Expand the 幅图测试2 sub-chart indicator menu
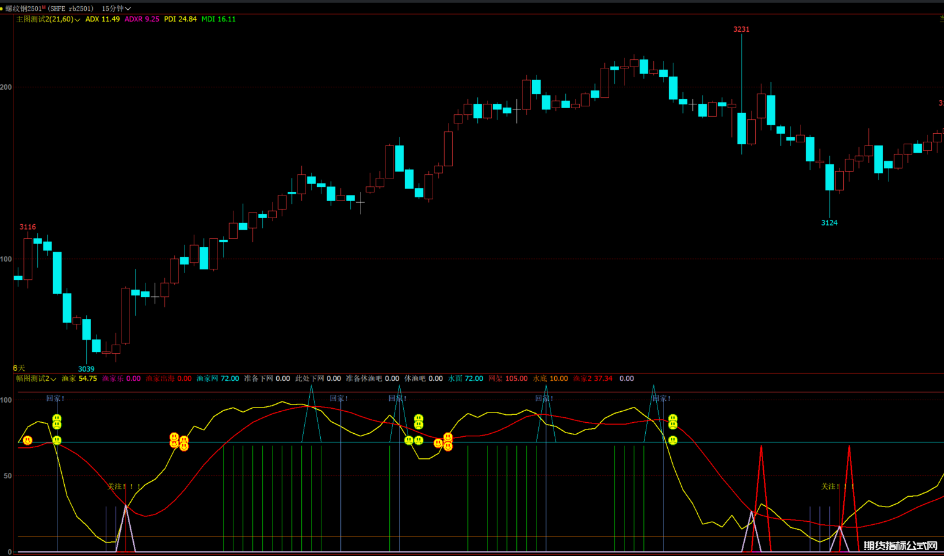Screen dimensions: 944x556 click(x=35, y=379)
